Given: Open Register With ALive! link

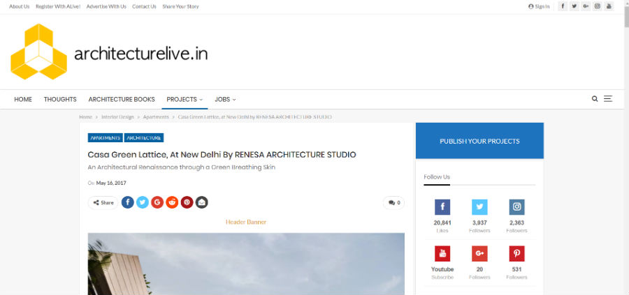Looking at the screenshot, I should (x=58, y=6).
